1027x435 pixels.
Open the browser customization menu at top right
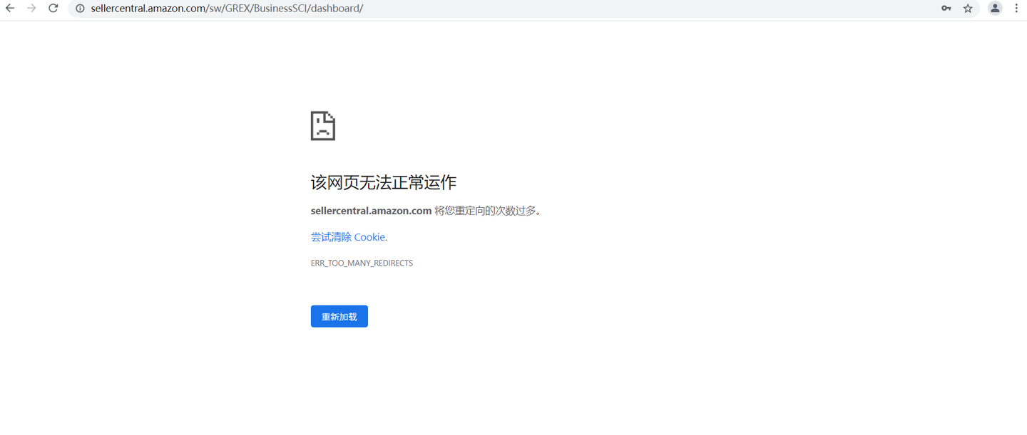pyautogui.click(x=1016, y=8)
